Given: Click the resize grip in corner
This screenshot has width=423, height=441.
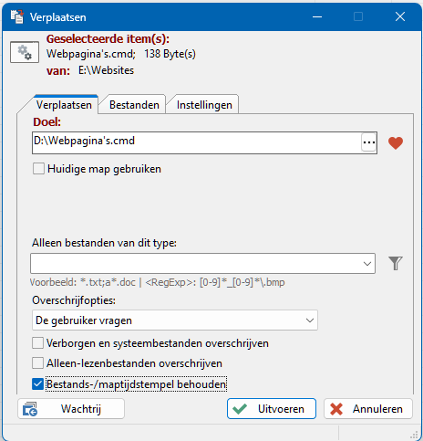Looking at the screenshot, I should pos(415,435).
